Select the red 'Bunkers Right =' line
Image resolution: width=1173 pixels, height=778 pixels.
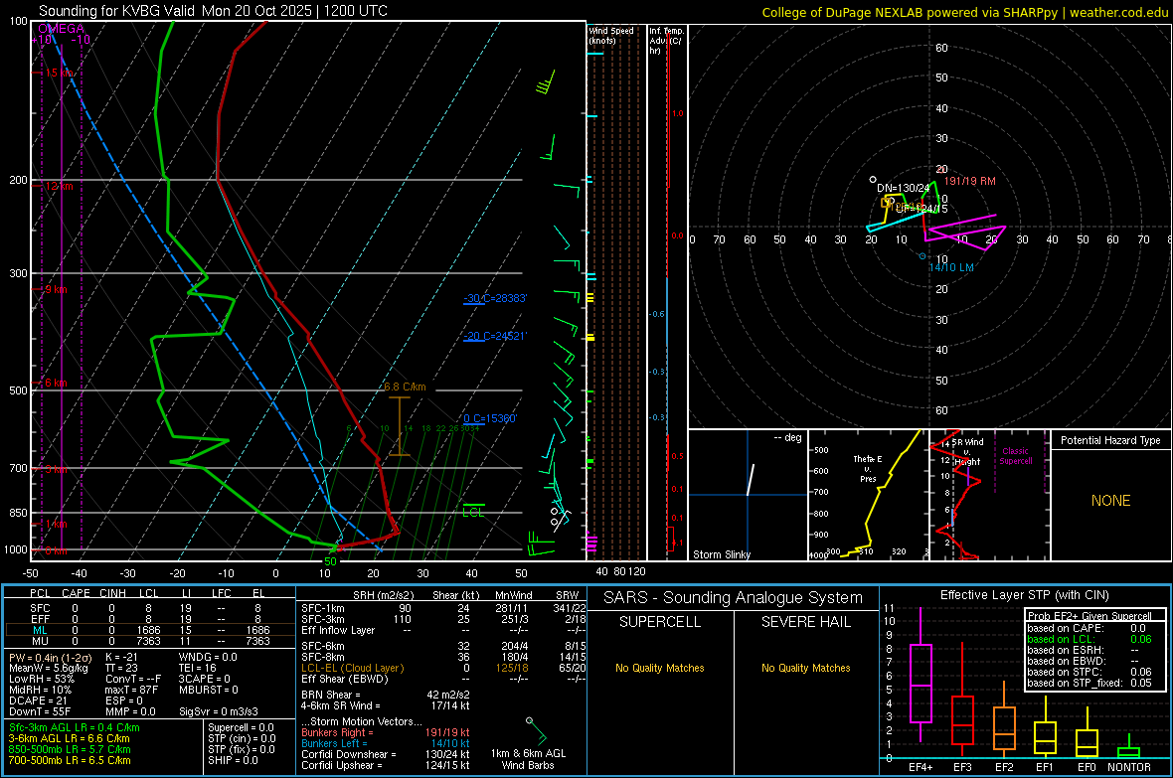tap(386, 732)
